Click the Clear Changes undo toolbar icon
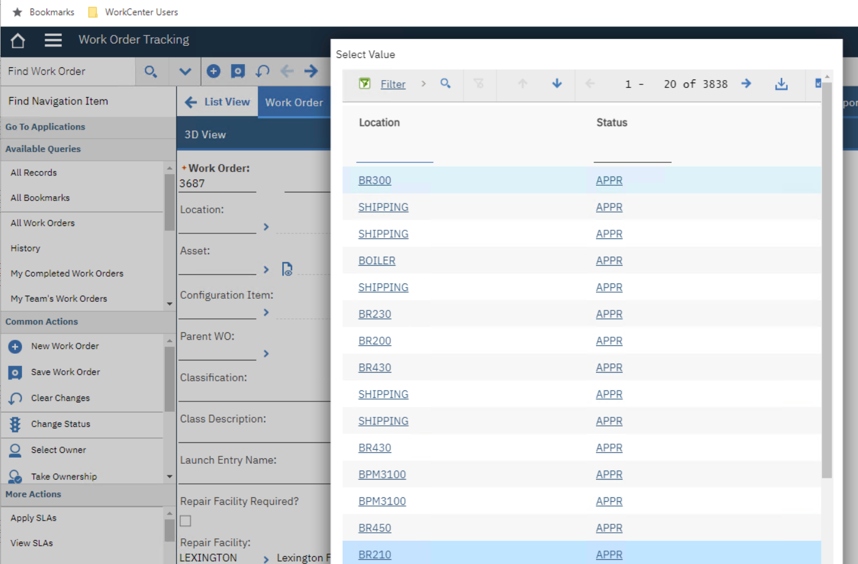This screenshot has width=858, height=564. [263, 71]
